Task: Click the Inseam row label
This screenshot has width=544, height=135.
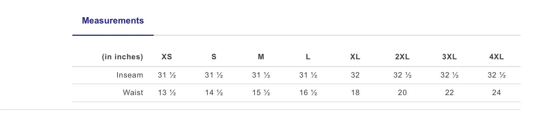Action: 129,75
